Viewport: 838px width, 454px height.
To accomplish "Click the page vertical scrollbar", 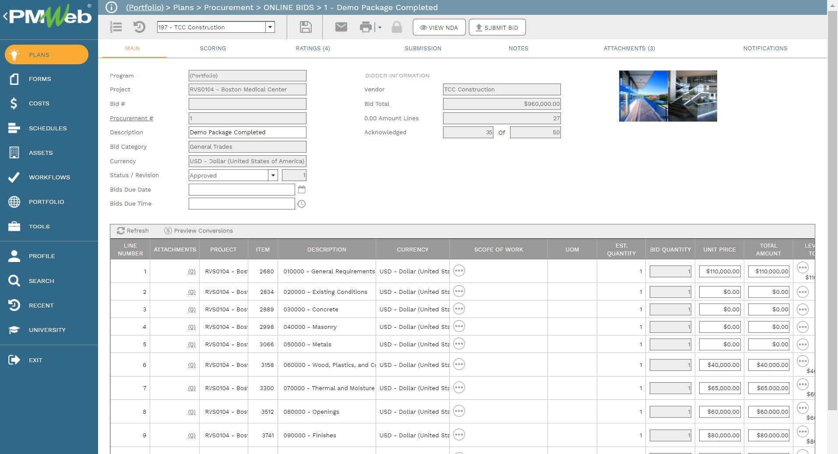I will coord(832,210).
